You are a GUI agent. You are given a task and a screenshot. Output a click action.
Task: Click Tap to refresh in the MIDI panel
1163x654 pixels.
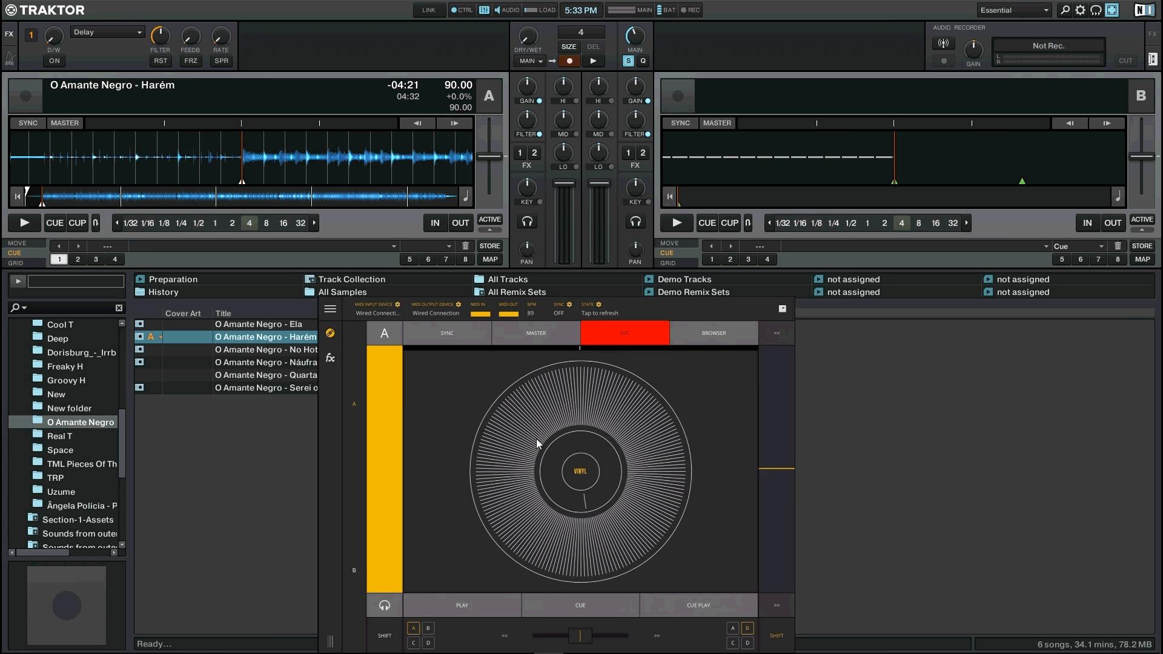click(599, 313)
